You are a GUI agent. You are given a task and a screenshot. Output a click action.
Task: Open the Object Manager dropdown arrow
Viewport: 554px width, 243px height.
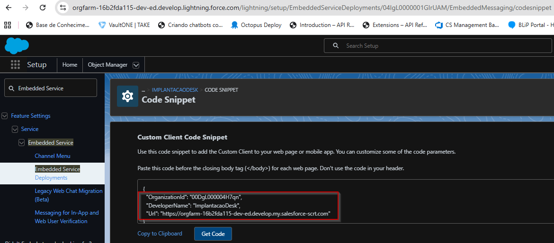[x=136, y=65]
